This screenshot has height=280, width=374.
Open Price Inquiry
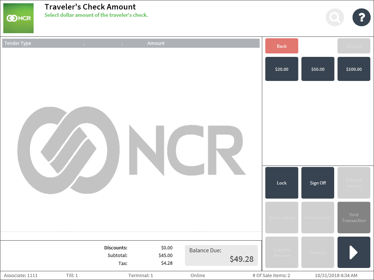(318, 218)
